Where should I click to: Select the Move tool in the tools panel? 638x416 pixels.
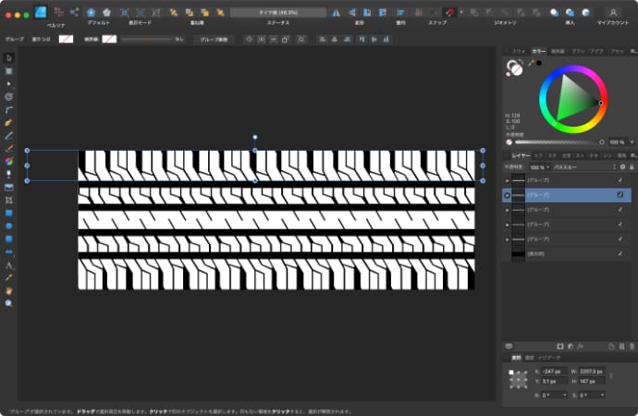[9, 57]
